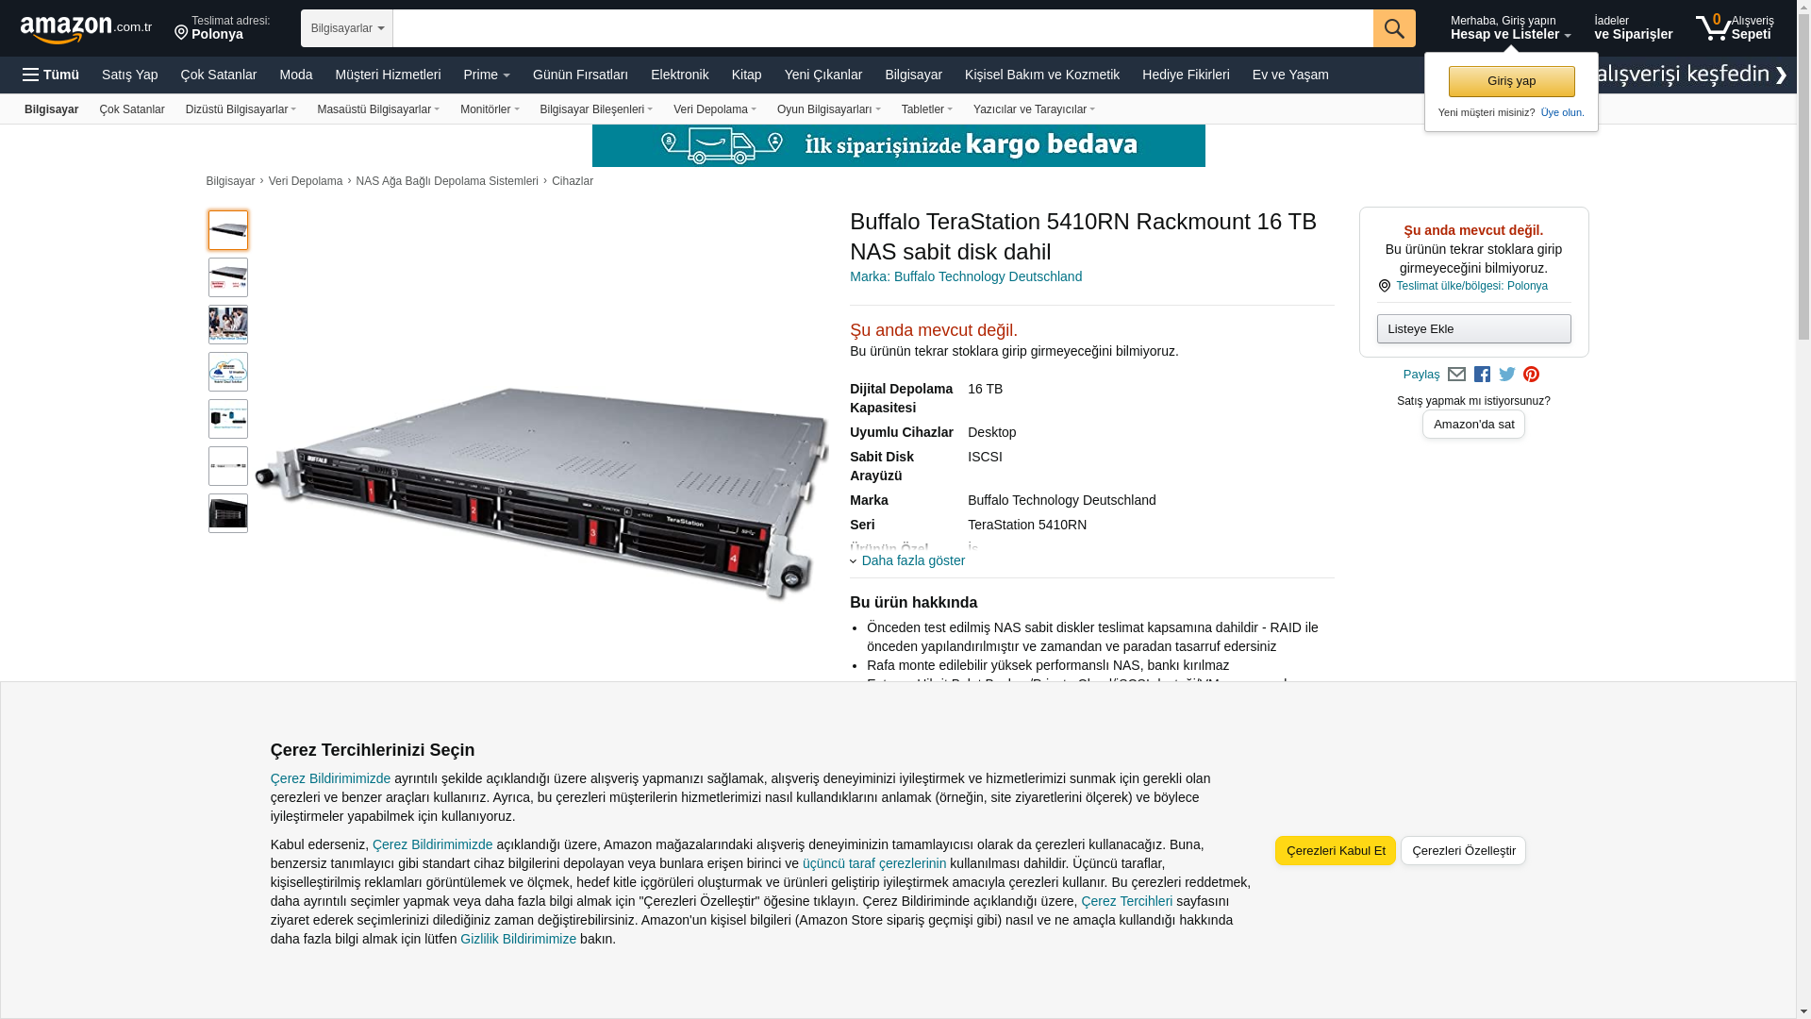
Task: Open Hediye Fikirleri menu item
Action: point(1185,75)
